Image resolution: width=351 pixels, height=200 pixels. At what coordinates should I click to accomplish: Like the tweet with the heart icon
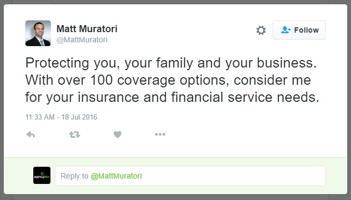pos(118,135)
